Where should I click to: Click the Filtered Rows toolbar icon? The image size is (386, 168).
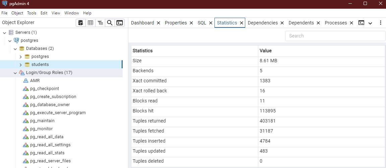click(x=100, y=23)
